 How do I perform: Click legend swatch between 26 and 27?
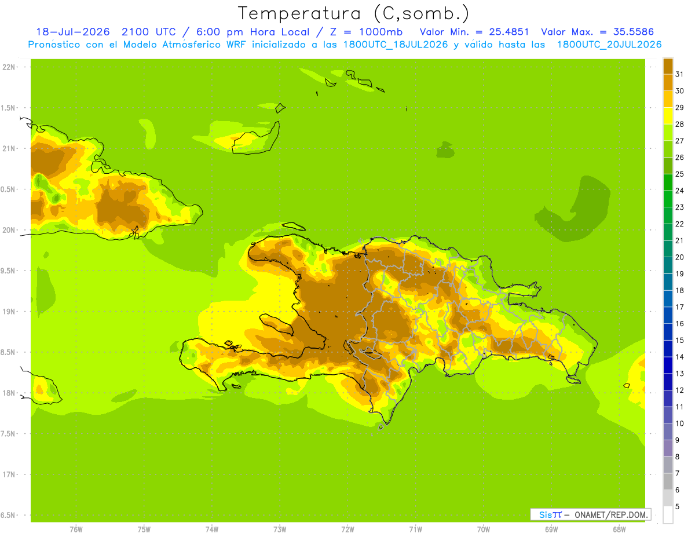668,149
